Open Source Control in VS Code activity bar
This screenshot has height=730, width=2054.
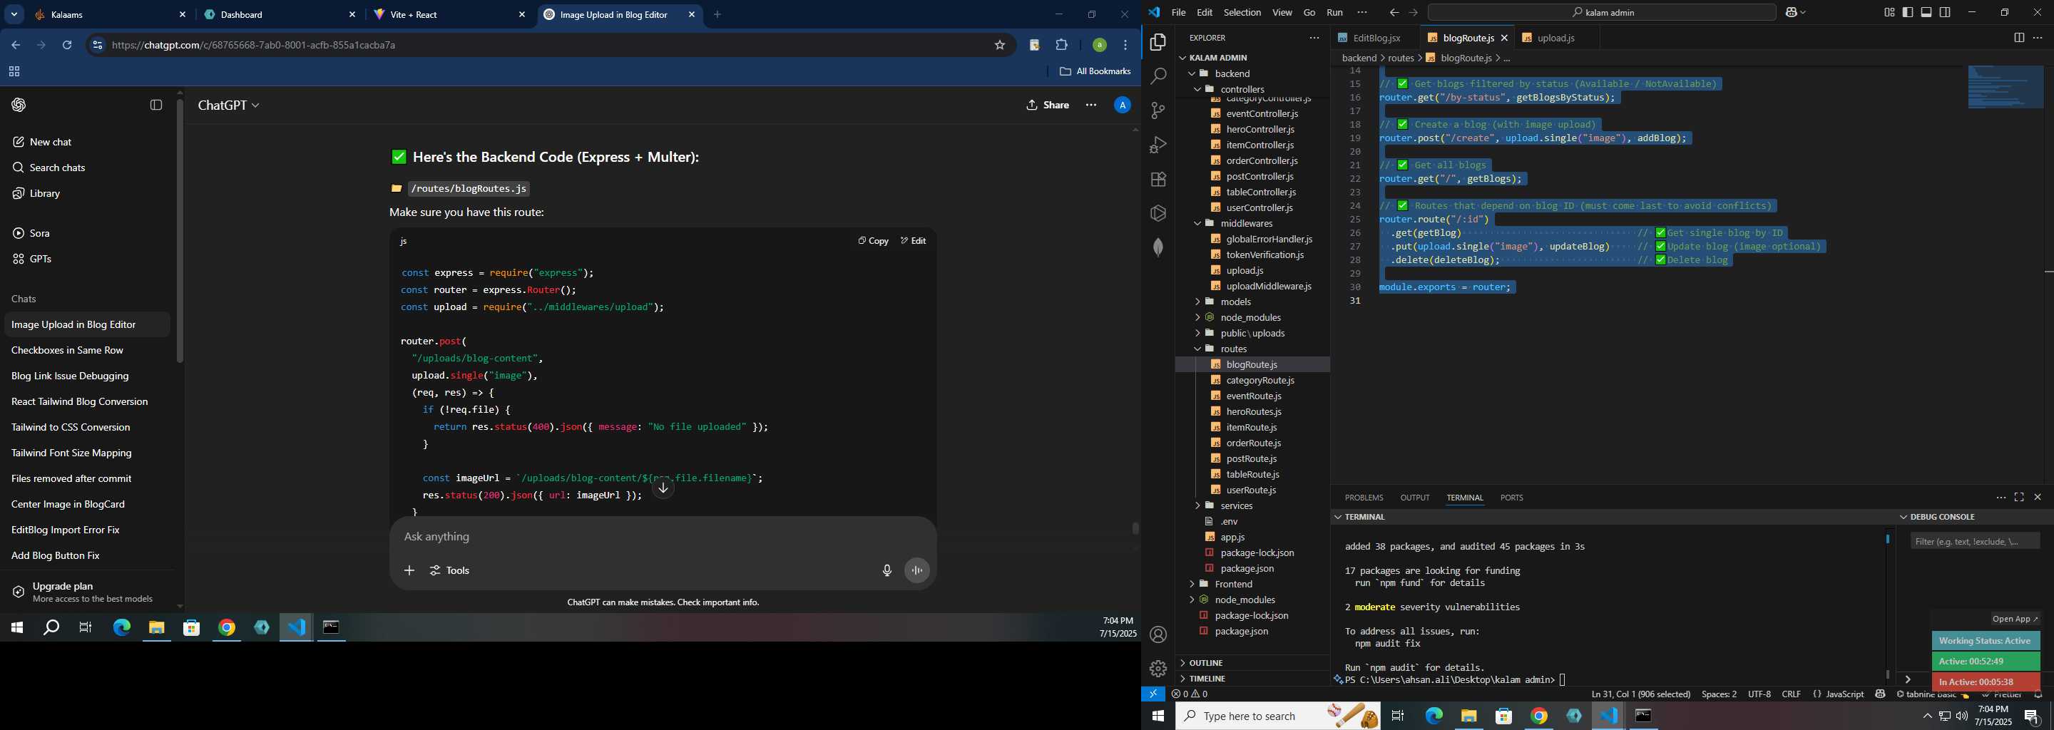tap(1158, 110)
